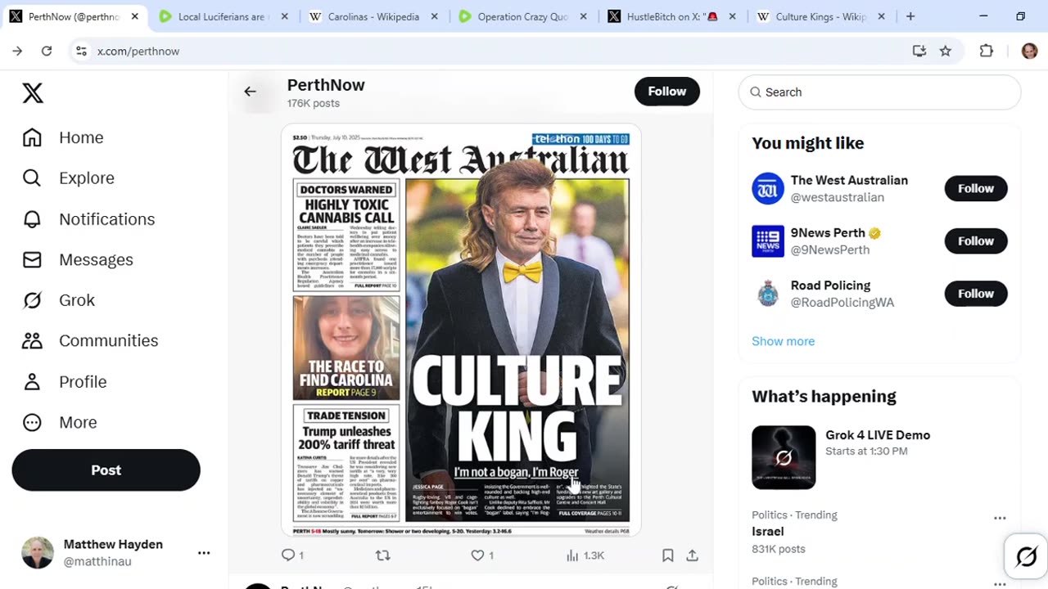
Task: Open 9News Perth profile avatar
Action: pyautogui.click(x=768, y=241)
